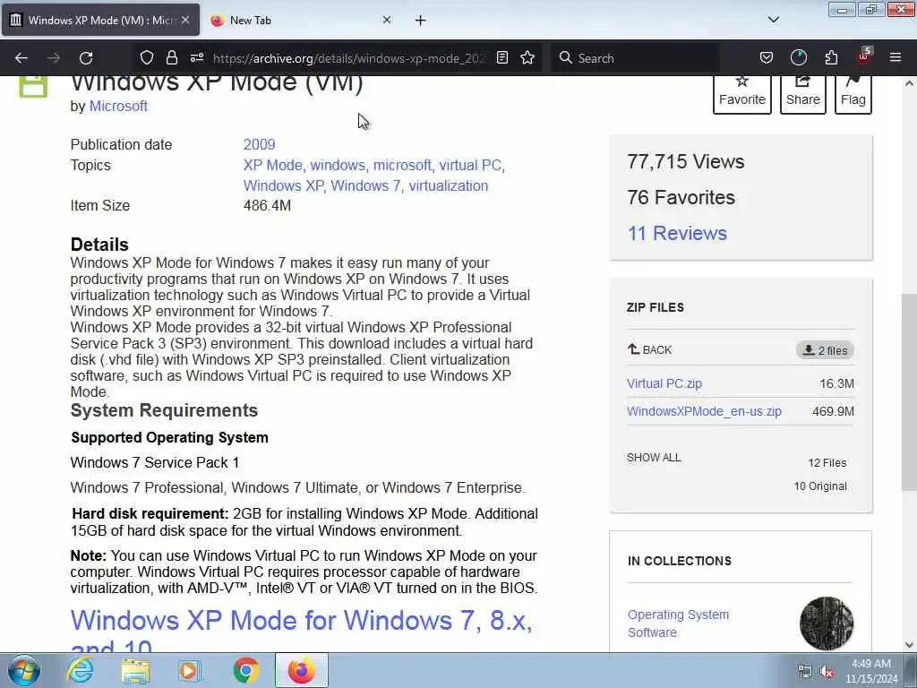Viewport: 917px width, 688px height.
Task: Close the Windows XP Mode (VM) tab
Action: [185, 20]
